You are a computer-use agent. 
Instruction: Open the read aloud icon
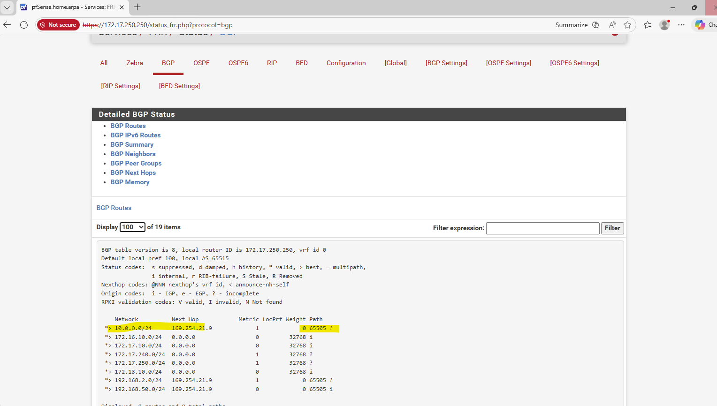click(612, 25)
